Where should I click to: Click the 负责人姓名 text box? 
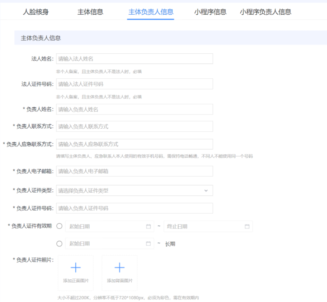click(134, 109)
